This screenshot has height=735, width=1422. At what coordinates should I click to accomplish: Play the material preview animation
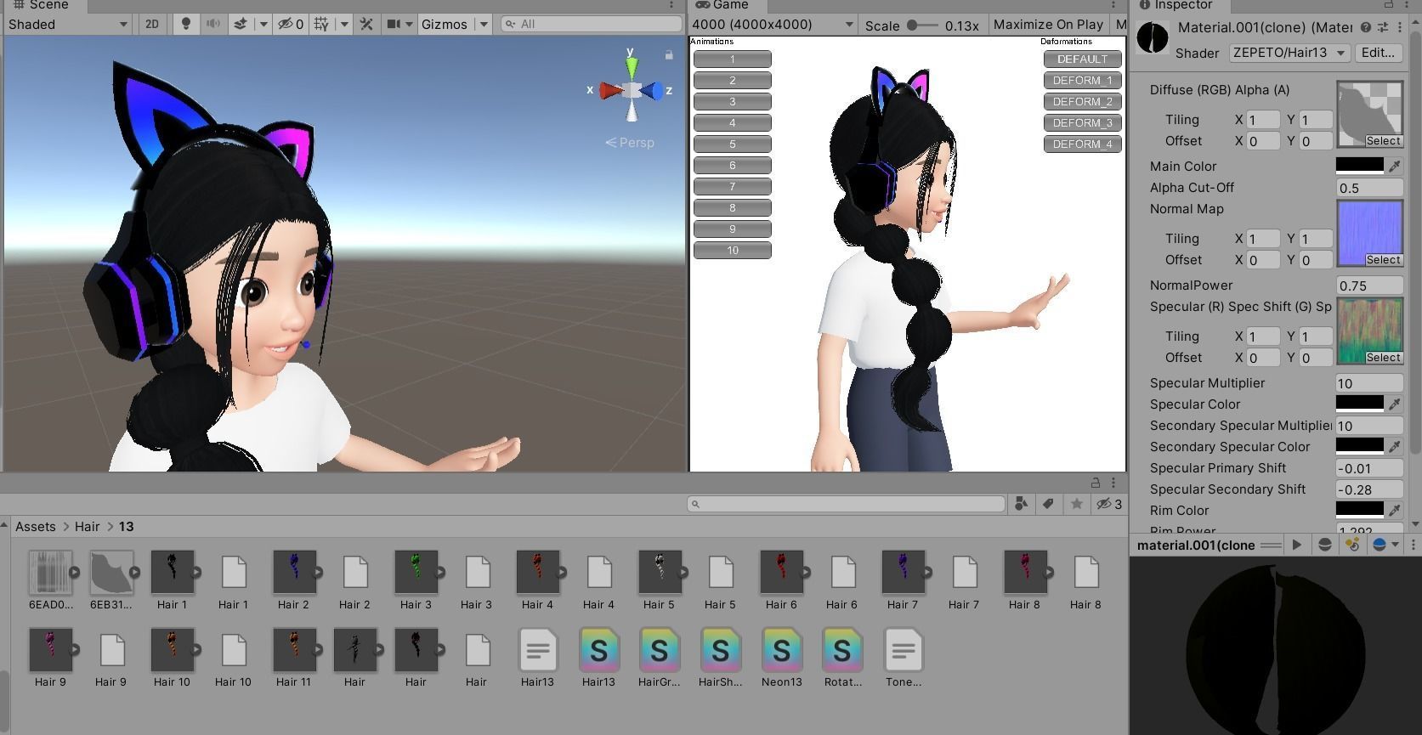tap(1297, 545)
